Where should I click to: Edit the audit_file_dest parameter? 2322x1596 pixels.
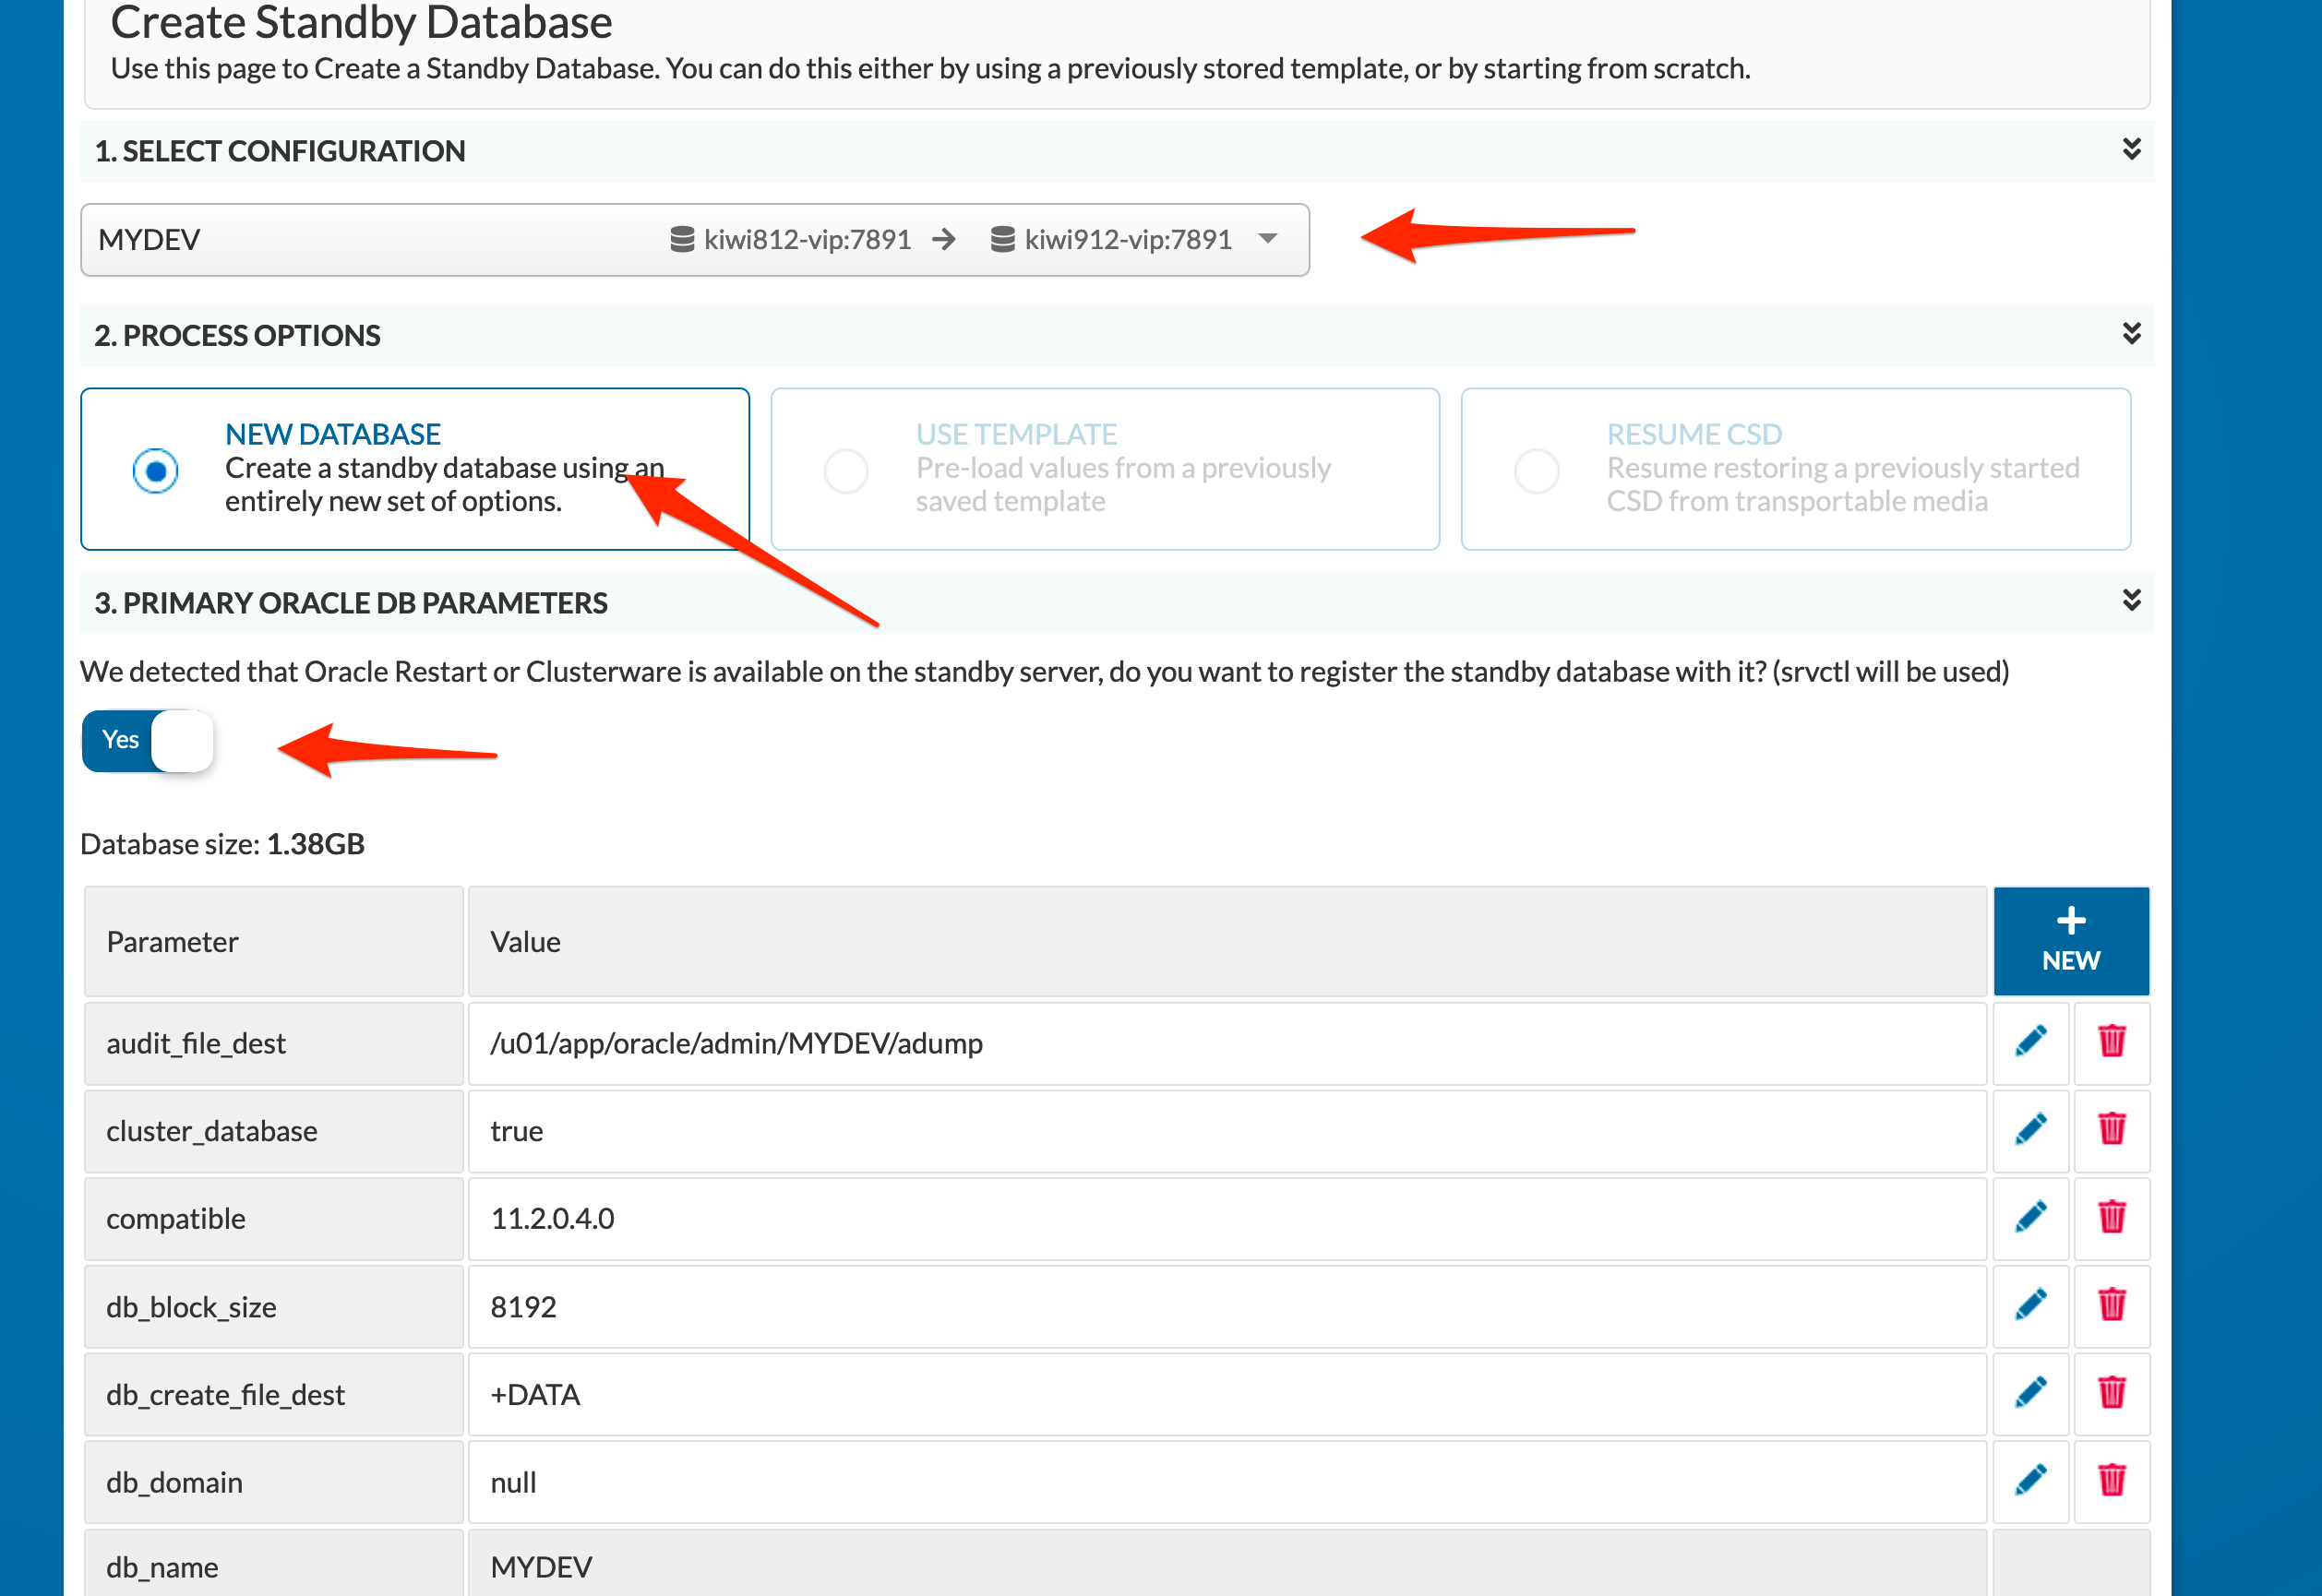2029,1042
